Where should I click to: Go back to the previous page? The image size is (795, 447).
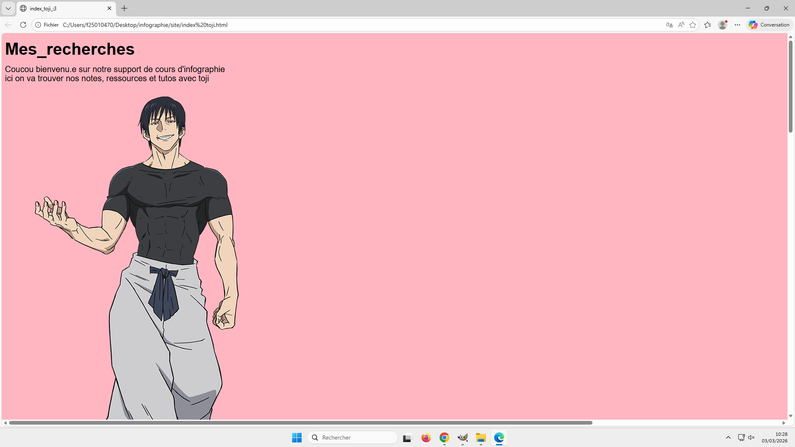[x=8, y=25]
